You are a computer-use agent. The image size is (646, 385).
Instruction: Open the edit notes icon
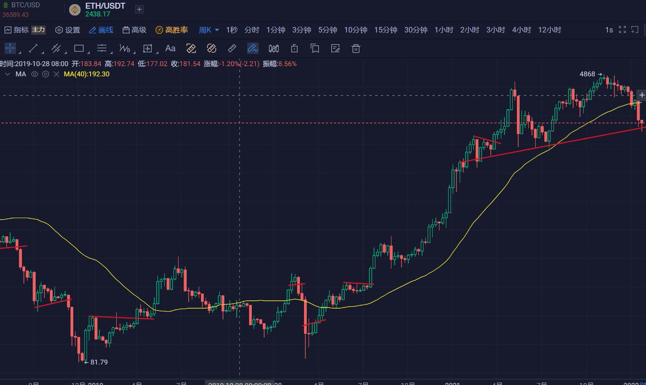335,48
